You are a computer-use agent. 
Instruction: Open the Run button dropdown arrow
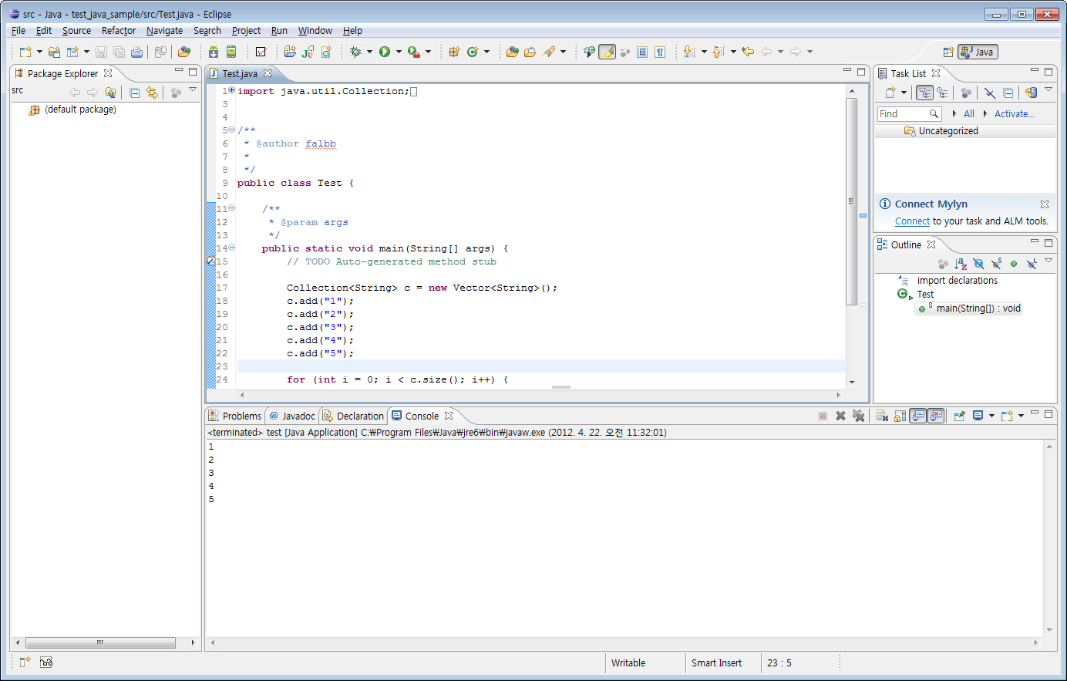[x=399, y=52]
